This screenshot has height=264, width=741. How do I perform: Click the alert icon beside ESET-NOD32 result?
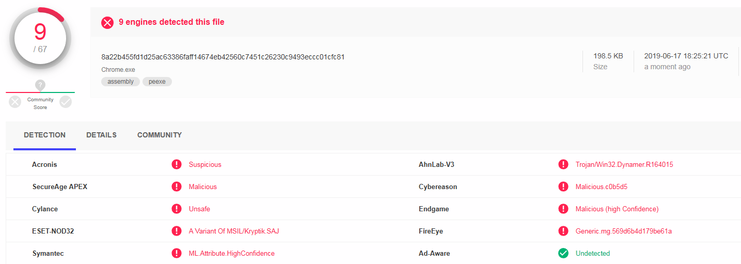(x=177, y=231)
